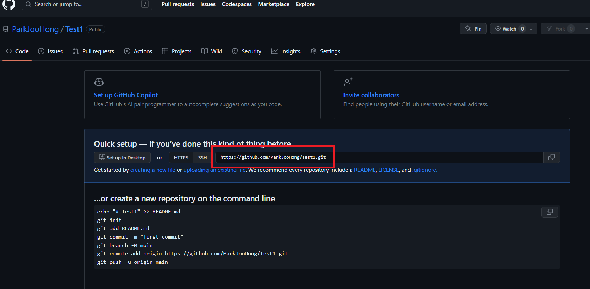
Task: Click 'create a new repository' heading
Action: point(184,198)
